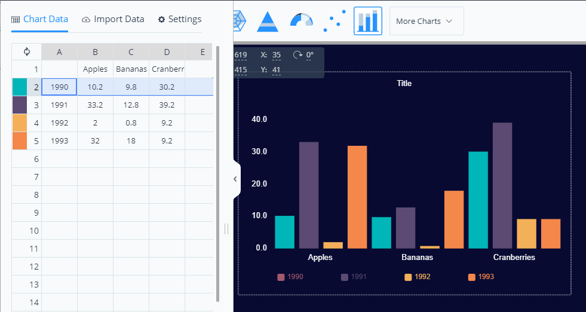Open the teal color swatch for row 2
Viewport: 586px width, 312px height.
pyautogui.click(x=19, y=87)
